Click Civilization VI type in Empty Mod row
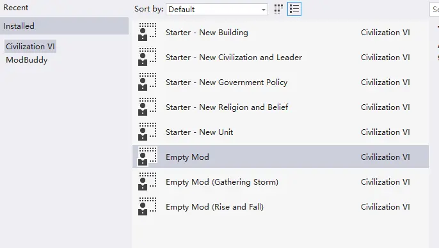439x248 pixels. pyautogui.click(x=385, y=157)
